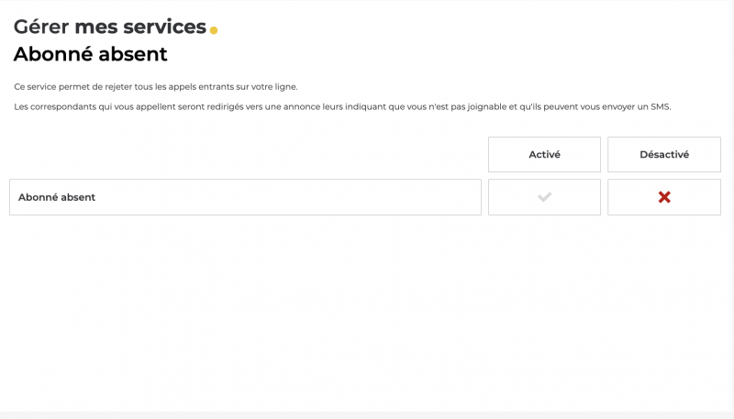The image size is (734, 419).
Task: Click the yellow dot after the page title
Action: click(x=214, y=30)
